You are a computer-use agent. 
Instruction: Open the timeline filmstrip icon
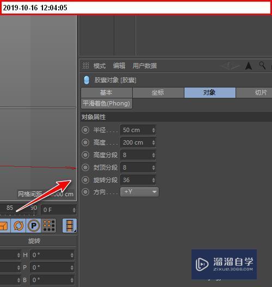70,226
